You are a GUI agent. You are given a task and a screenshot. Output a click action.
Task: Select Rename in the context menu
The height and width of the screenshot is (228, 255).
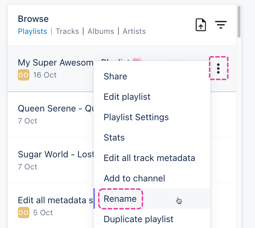120,199
